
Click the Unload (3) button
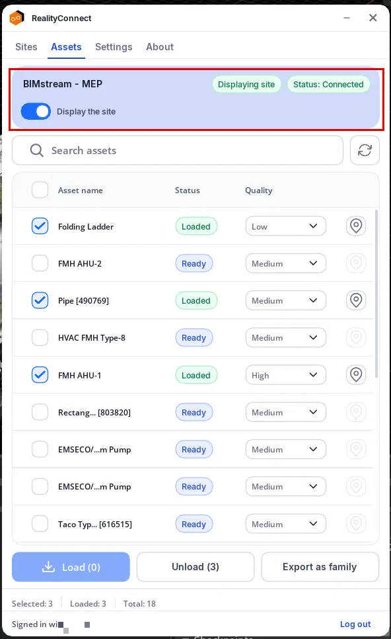click(196, 567)
